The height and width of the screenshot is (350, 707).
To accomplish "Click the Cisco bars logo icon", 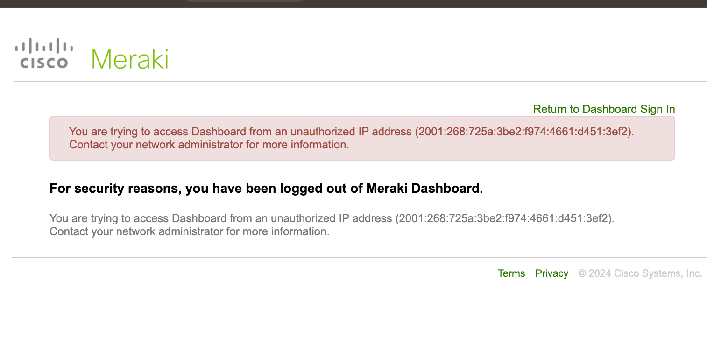I will click(44, 46).
